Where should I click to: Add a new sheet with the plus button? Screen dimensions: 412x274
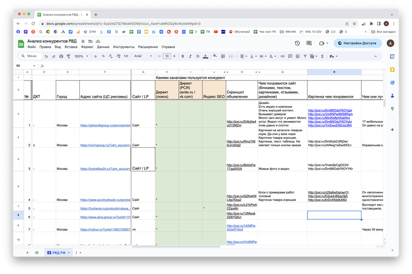(x=27, y=252)
